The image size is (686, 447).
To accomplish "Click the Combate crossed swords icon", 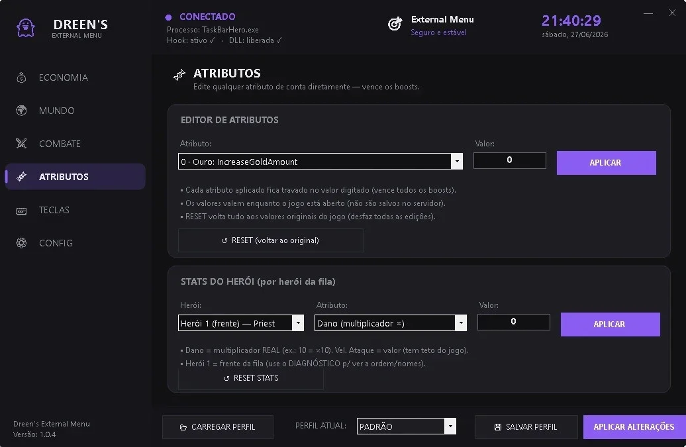I will 21,144.
